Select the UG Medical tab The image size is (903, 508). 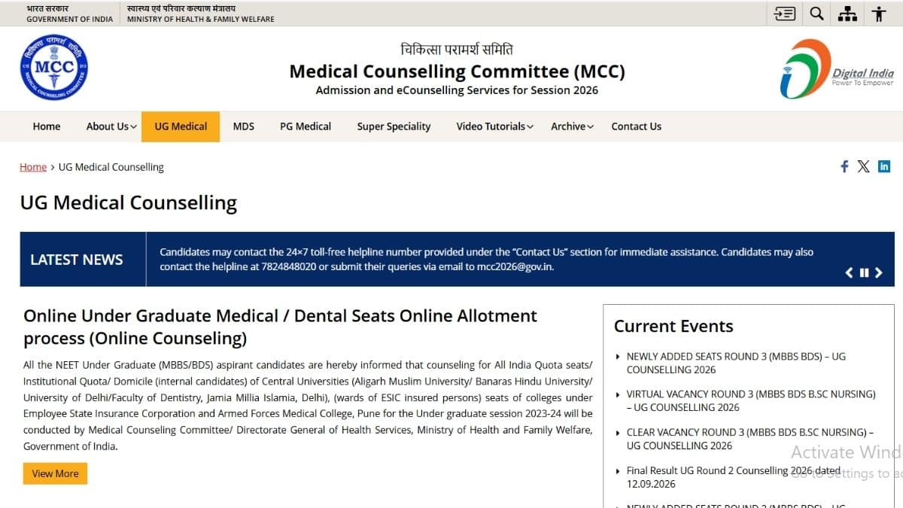181,126
